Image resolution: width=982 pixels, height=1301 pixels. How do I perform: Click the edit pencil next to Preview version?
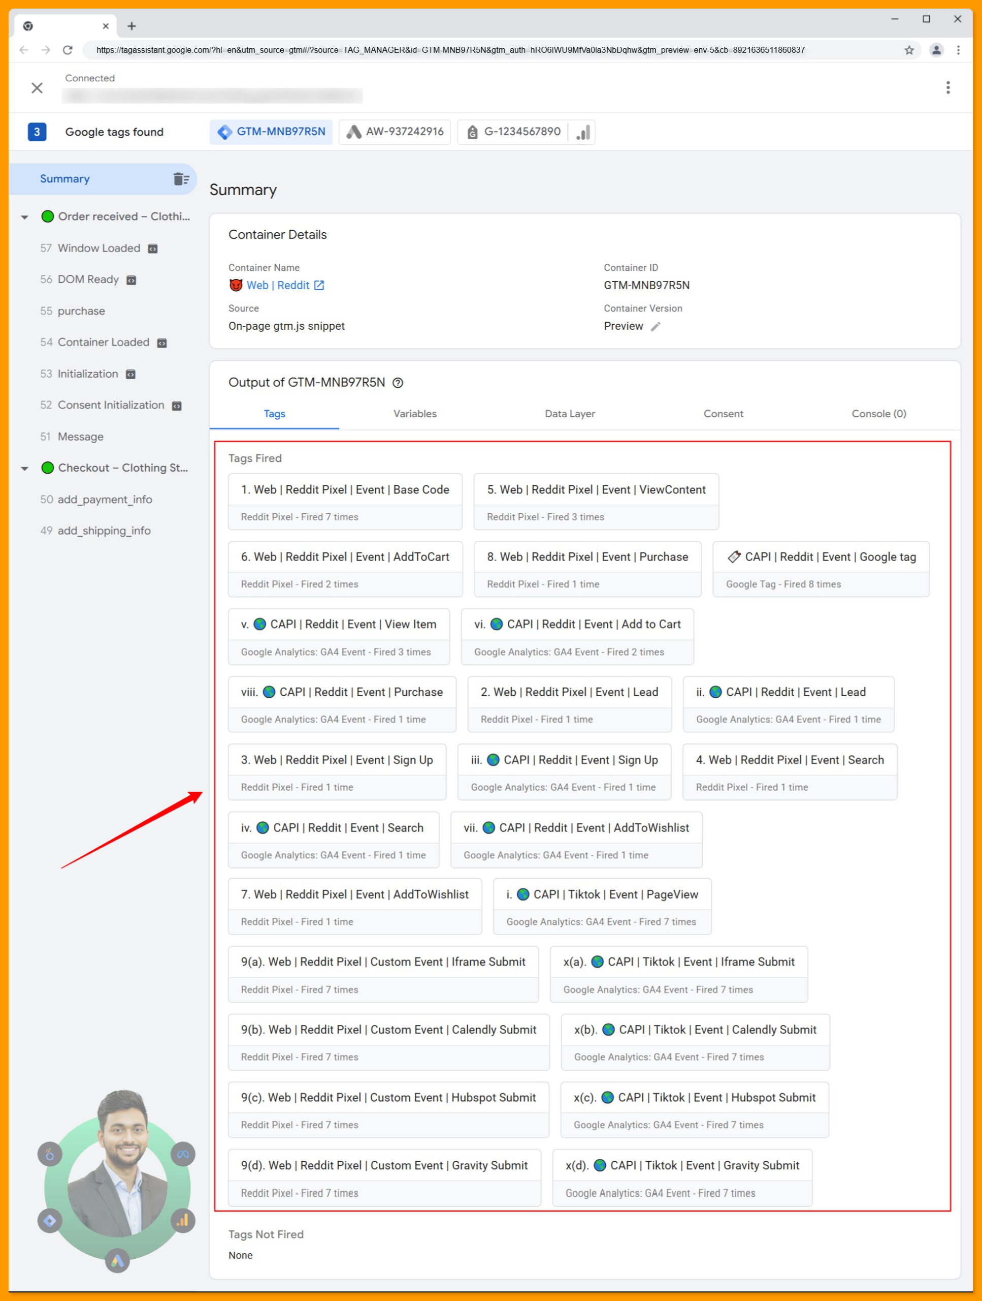coord(657,326)
